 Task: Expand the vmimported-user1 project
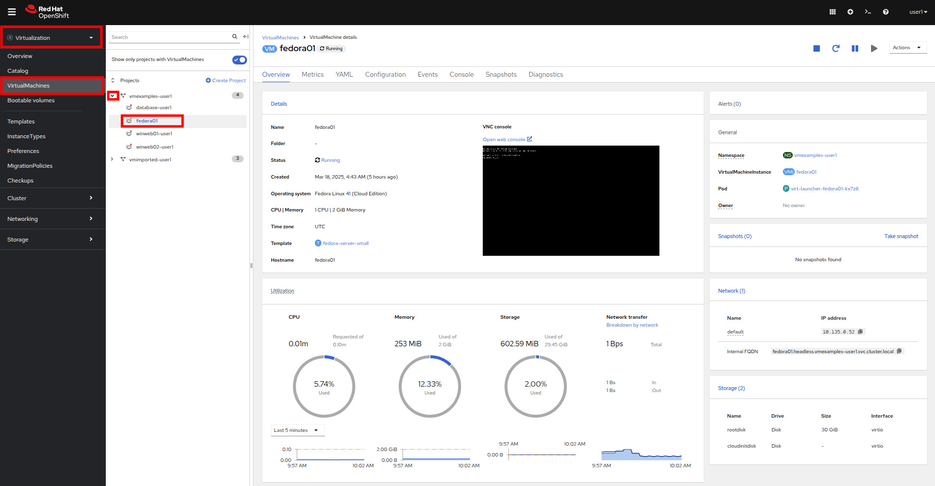(x=112, y=159)
